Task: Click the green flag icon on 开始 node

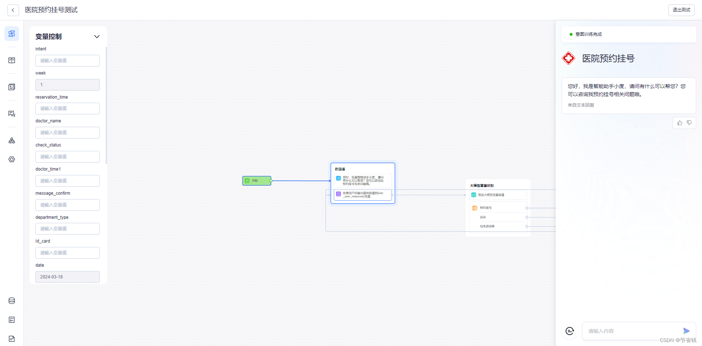Action: (x=247, y=180)
